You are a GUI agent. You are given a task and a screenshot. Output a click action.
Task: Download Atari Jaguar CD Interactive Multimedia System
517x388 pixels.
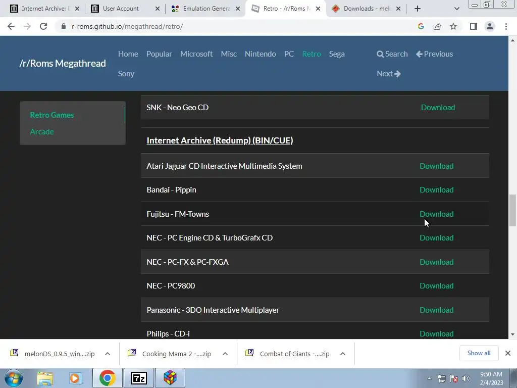pos(437,166)
